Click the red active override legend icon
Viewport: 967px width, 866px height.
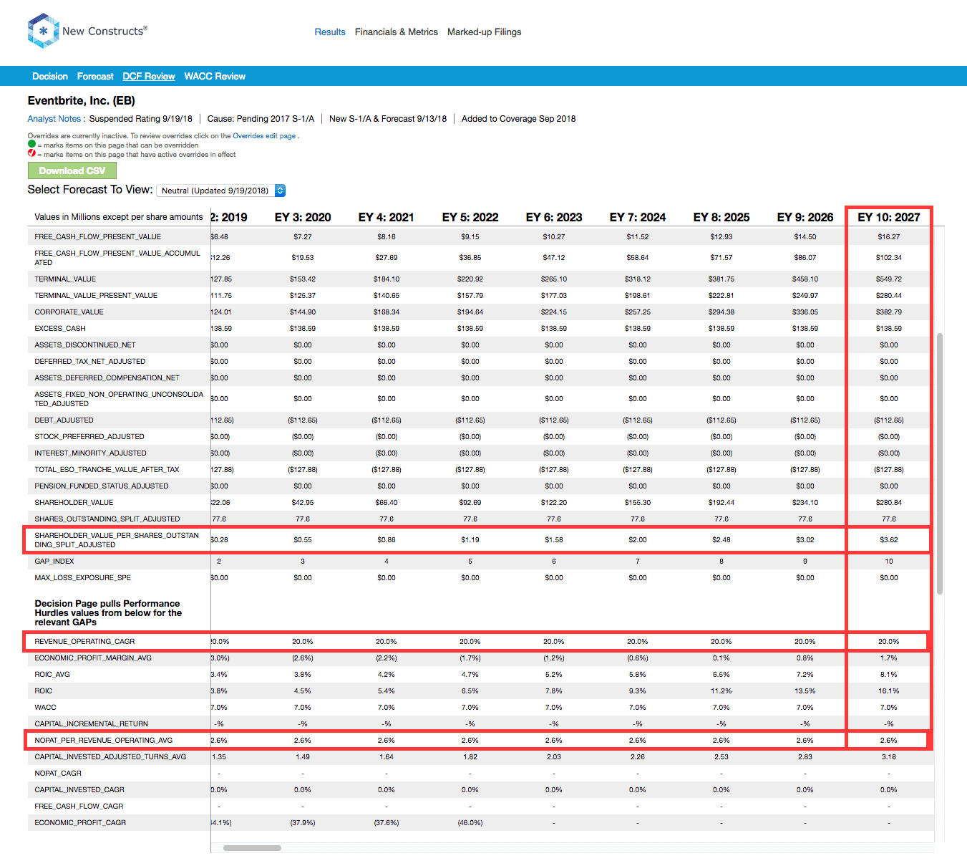coord(31,153)
